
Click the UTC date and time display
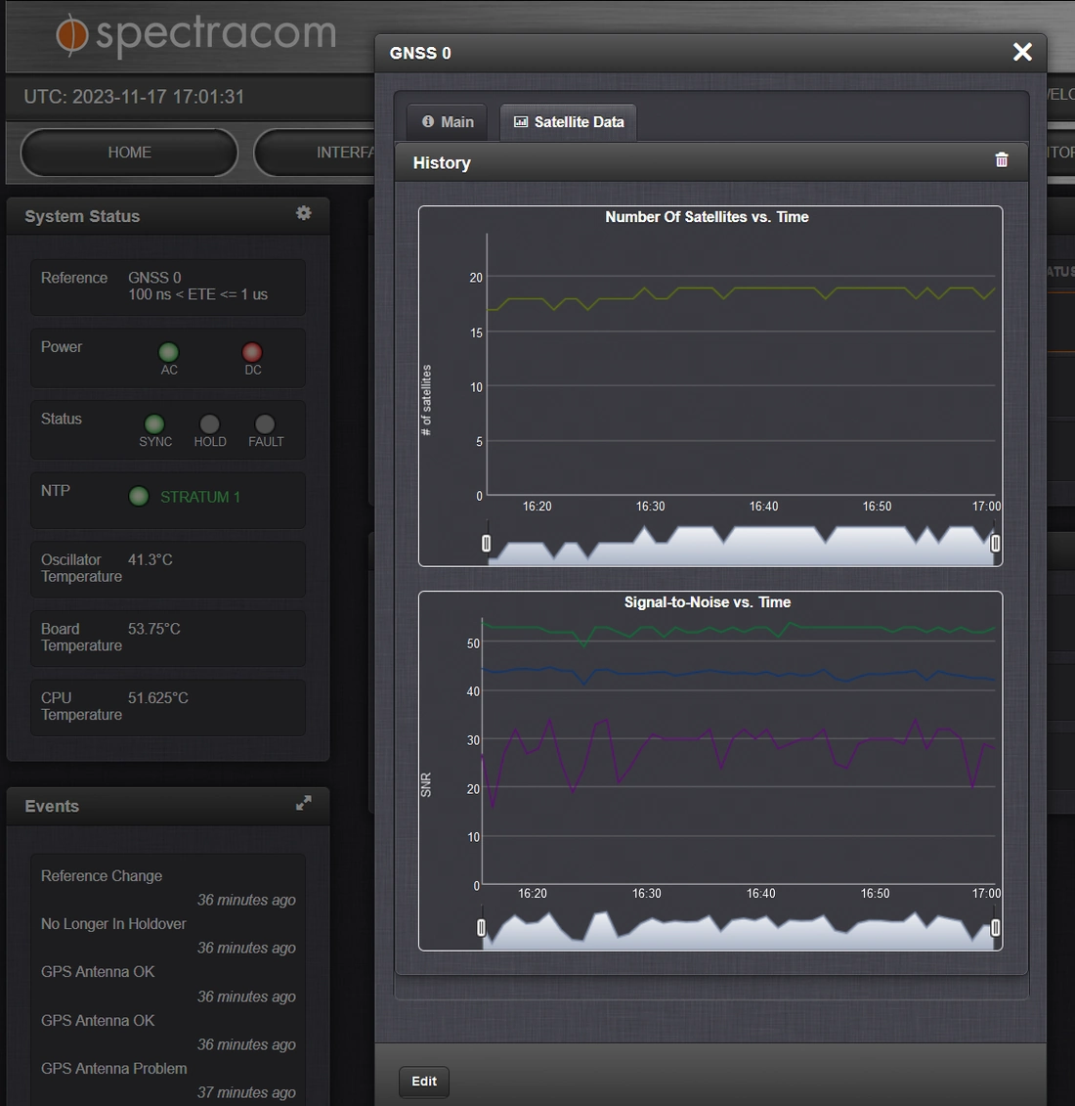click(134, 97)
